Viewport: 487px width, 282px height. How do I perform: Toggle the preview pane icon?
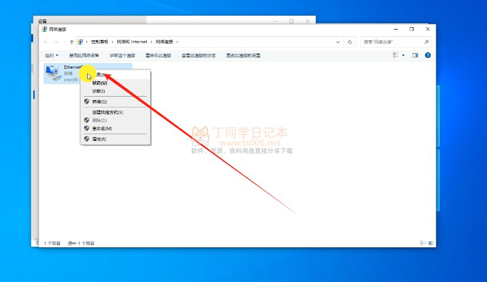pyautogui.click(x=415, y=55)
